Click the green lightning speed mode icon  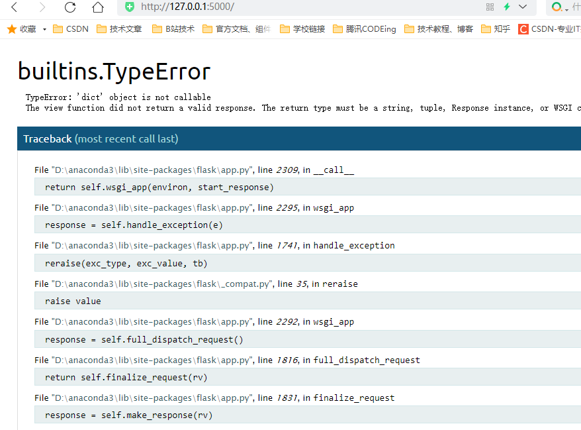(507, 7)
